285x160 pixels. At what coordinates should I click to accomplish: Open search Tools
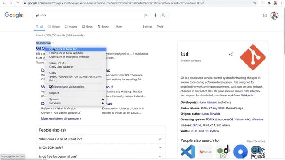[x=160, y=27]
